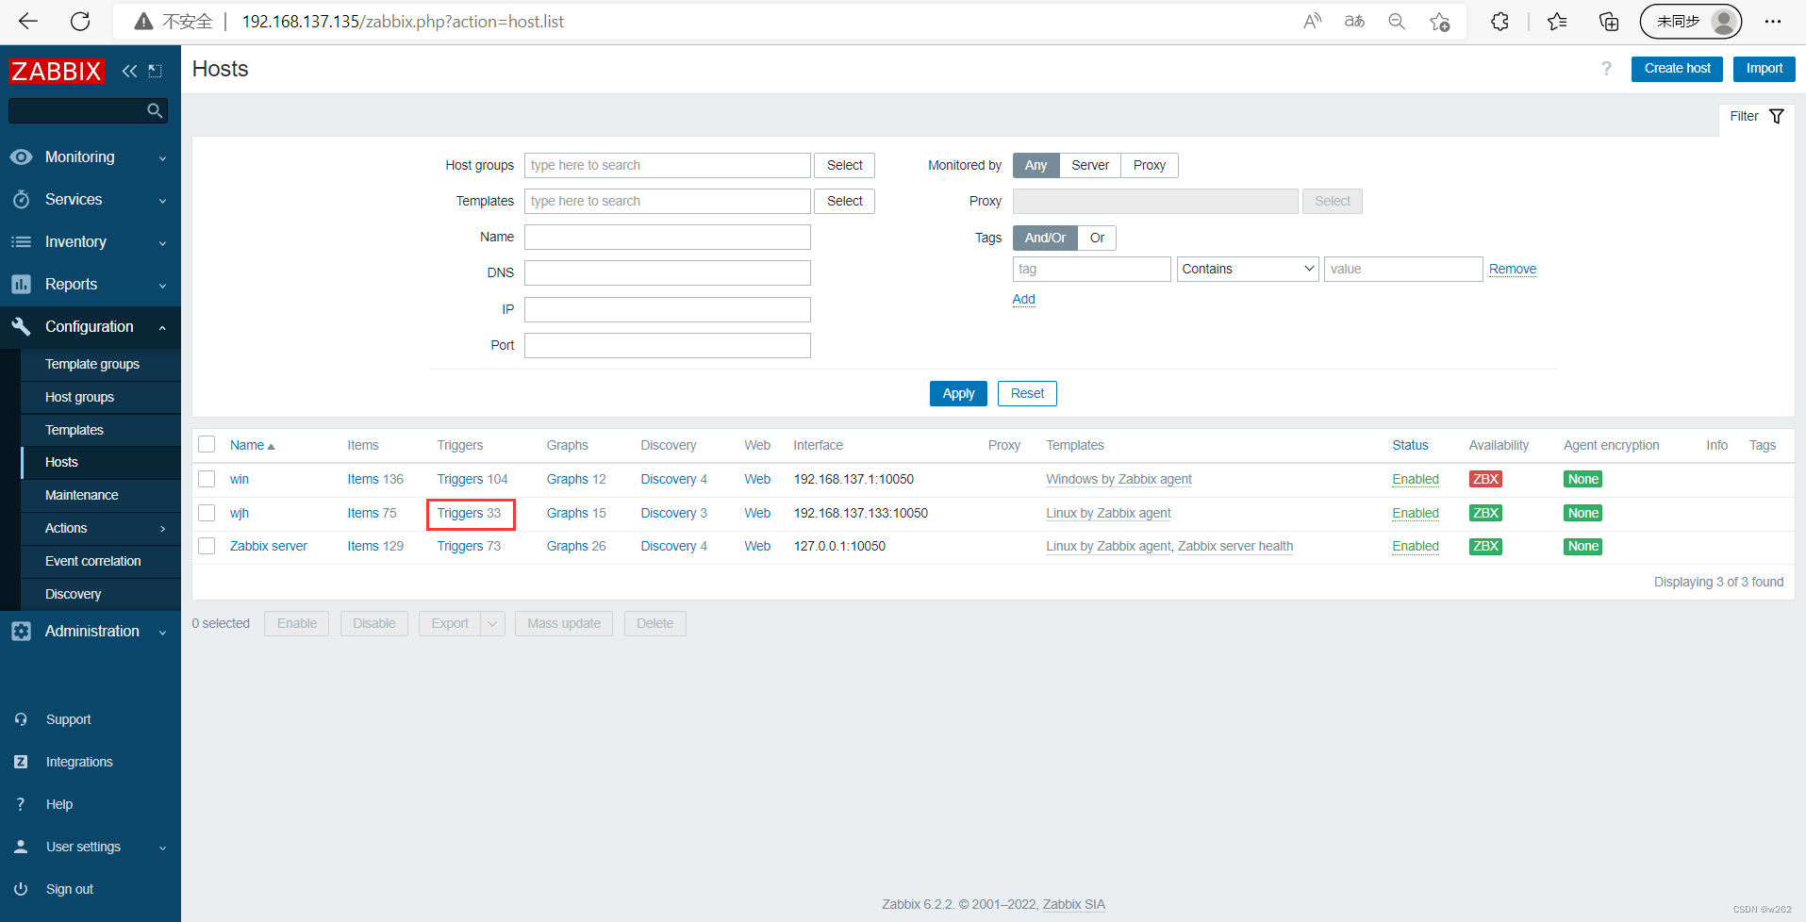Open page help question mark beside Create host
This screenshot has height=922, width=1806.
pos(1606,69)
